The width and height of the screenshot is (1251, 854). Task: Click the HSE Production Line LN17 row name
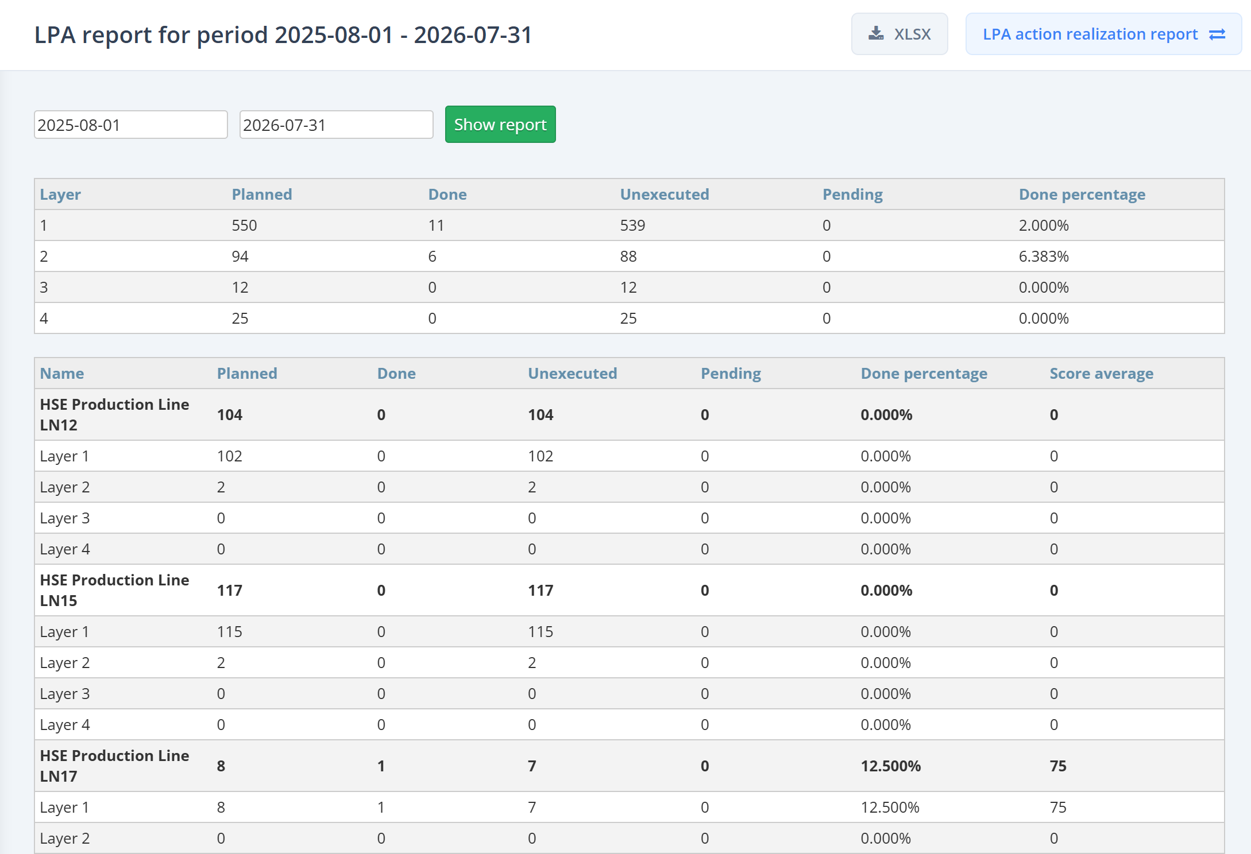[114, 766]
